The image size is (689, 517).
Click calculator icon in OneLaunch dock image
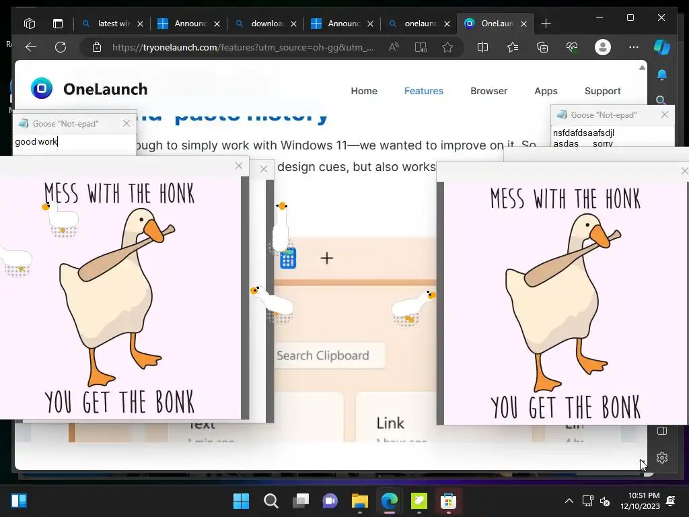288,258
